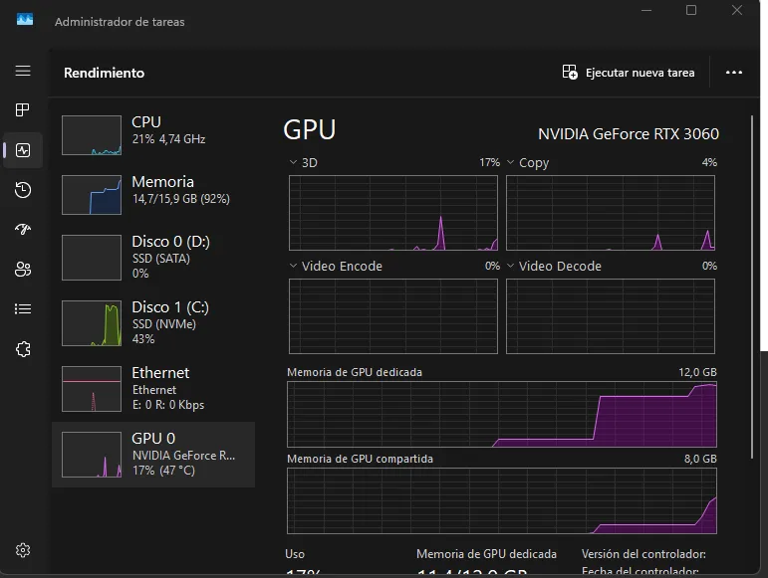Click the Disco 1 (C:) mini graph thumbnail

(92, 323)
